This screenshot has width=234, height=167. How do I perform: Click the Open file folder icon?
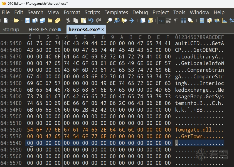click(16, 20)
